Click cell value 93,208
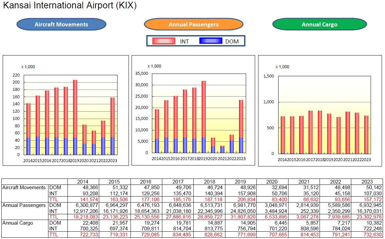Screen dimensions: 385x239 (90, 194)
